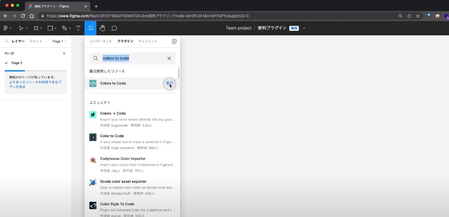Open Codyhouse Color Importer plugin
This screenshot has height=217, width=449.
132,164
